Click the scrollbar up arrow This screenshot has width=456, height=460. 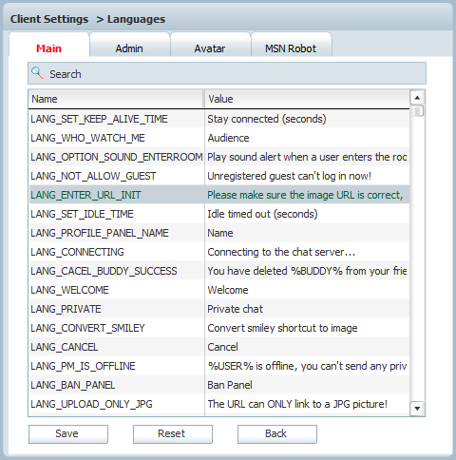(x=417, y=98)
